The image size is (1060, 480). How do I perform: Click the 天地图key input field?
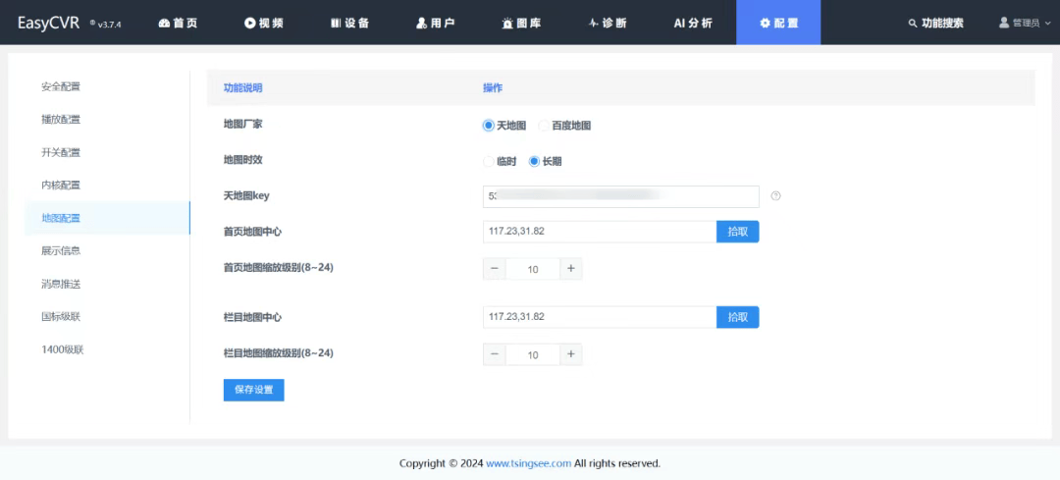click(620, 197)
